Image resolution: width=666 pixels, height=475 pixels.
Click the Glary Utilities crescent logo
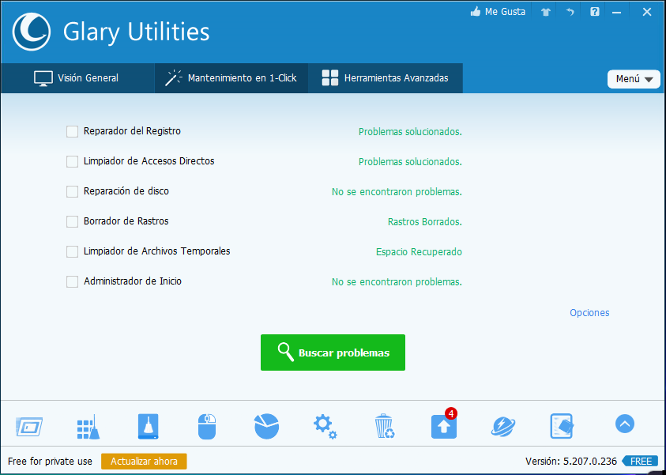click(x=32, y=32)
